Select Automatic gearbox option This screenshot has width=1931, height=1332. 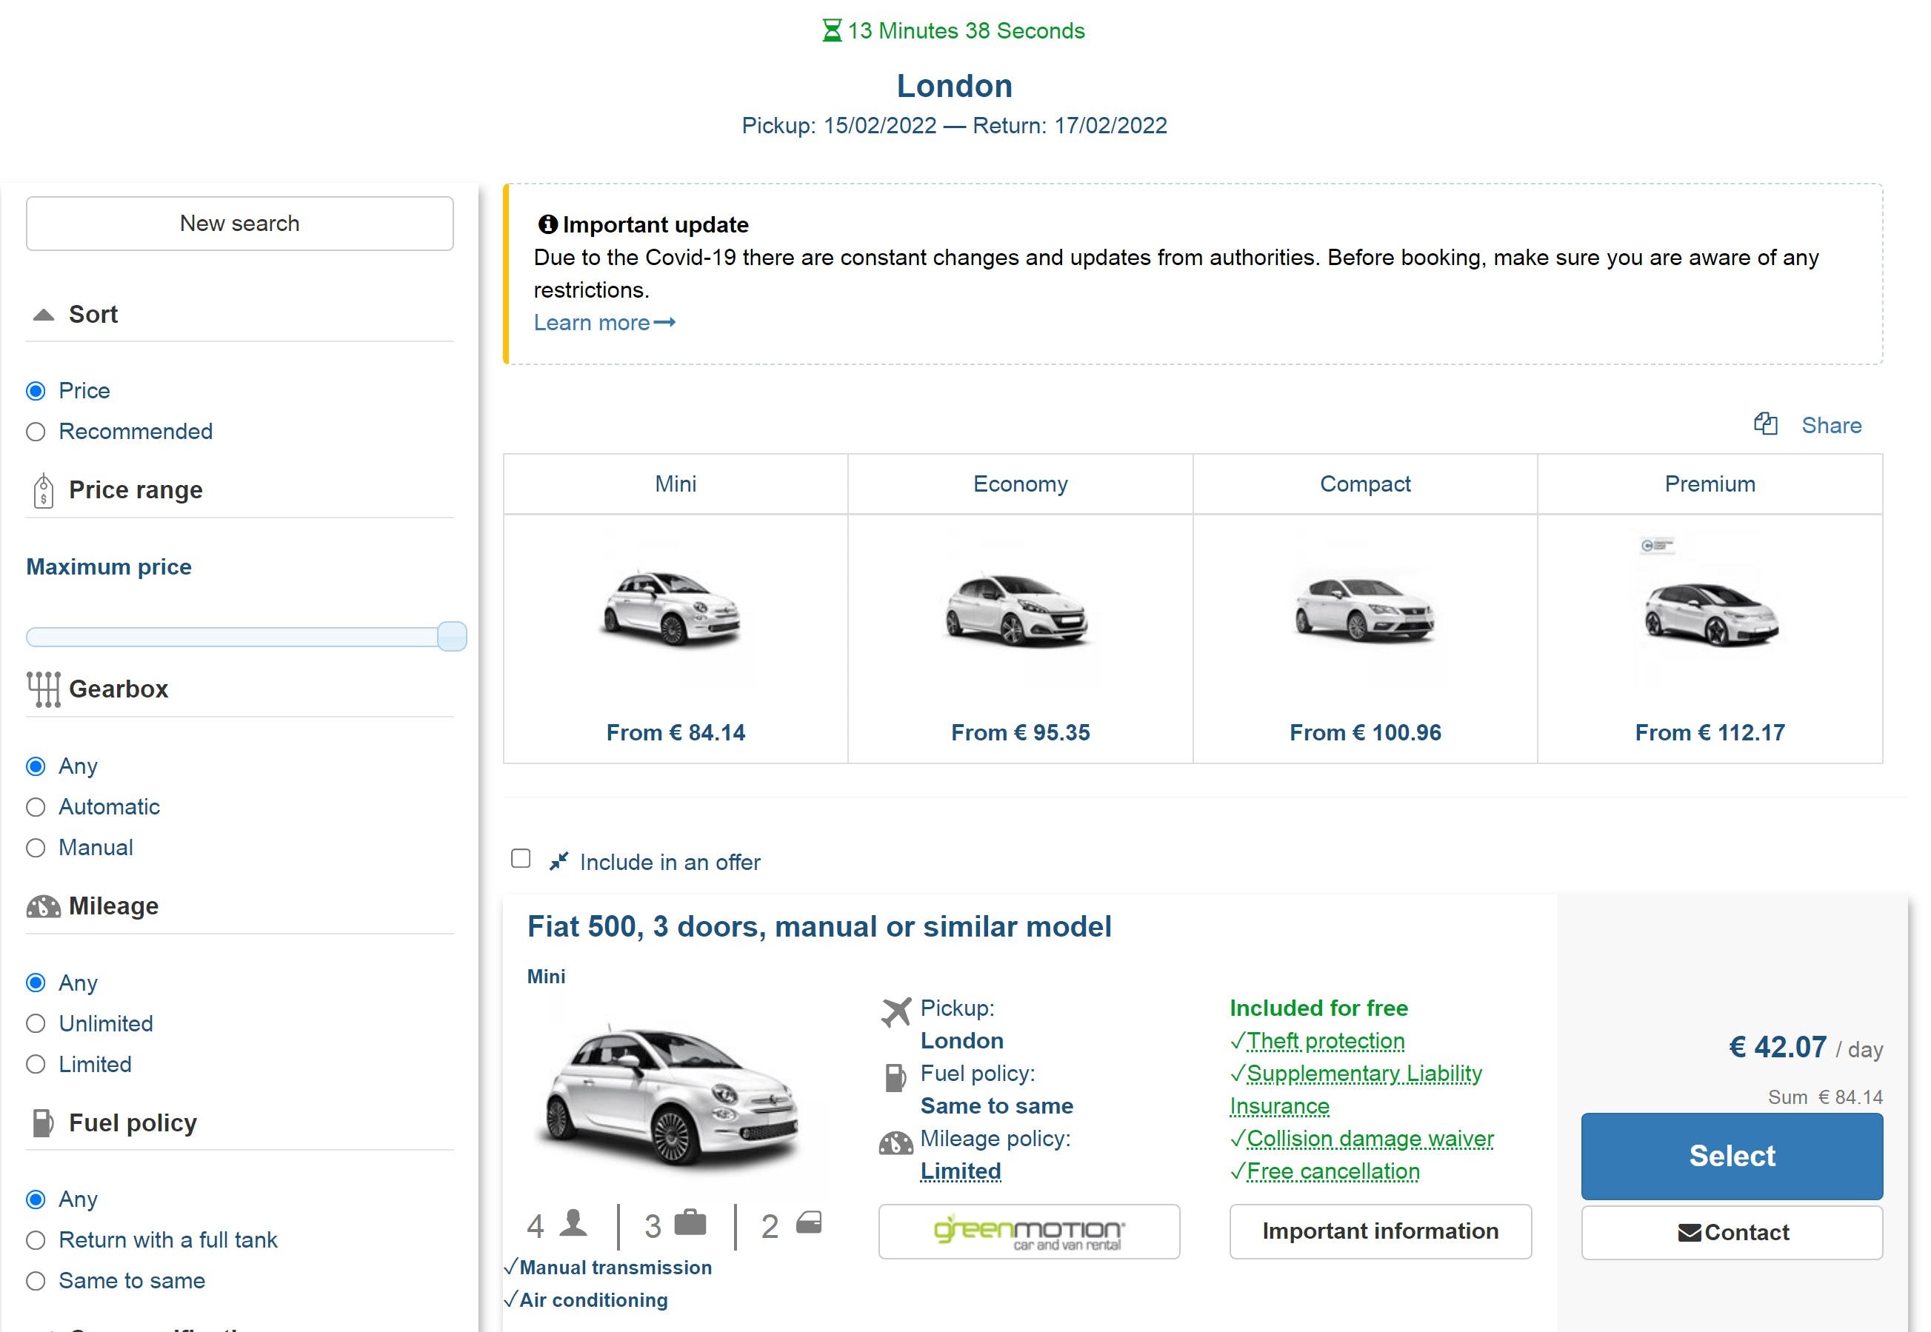(36, 807)
